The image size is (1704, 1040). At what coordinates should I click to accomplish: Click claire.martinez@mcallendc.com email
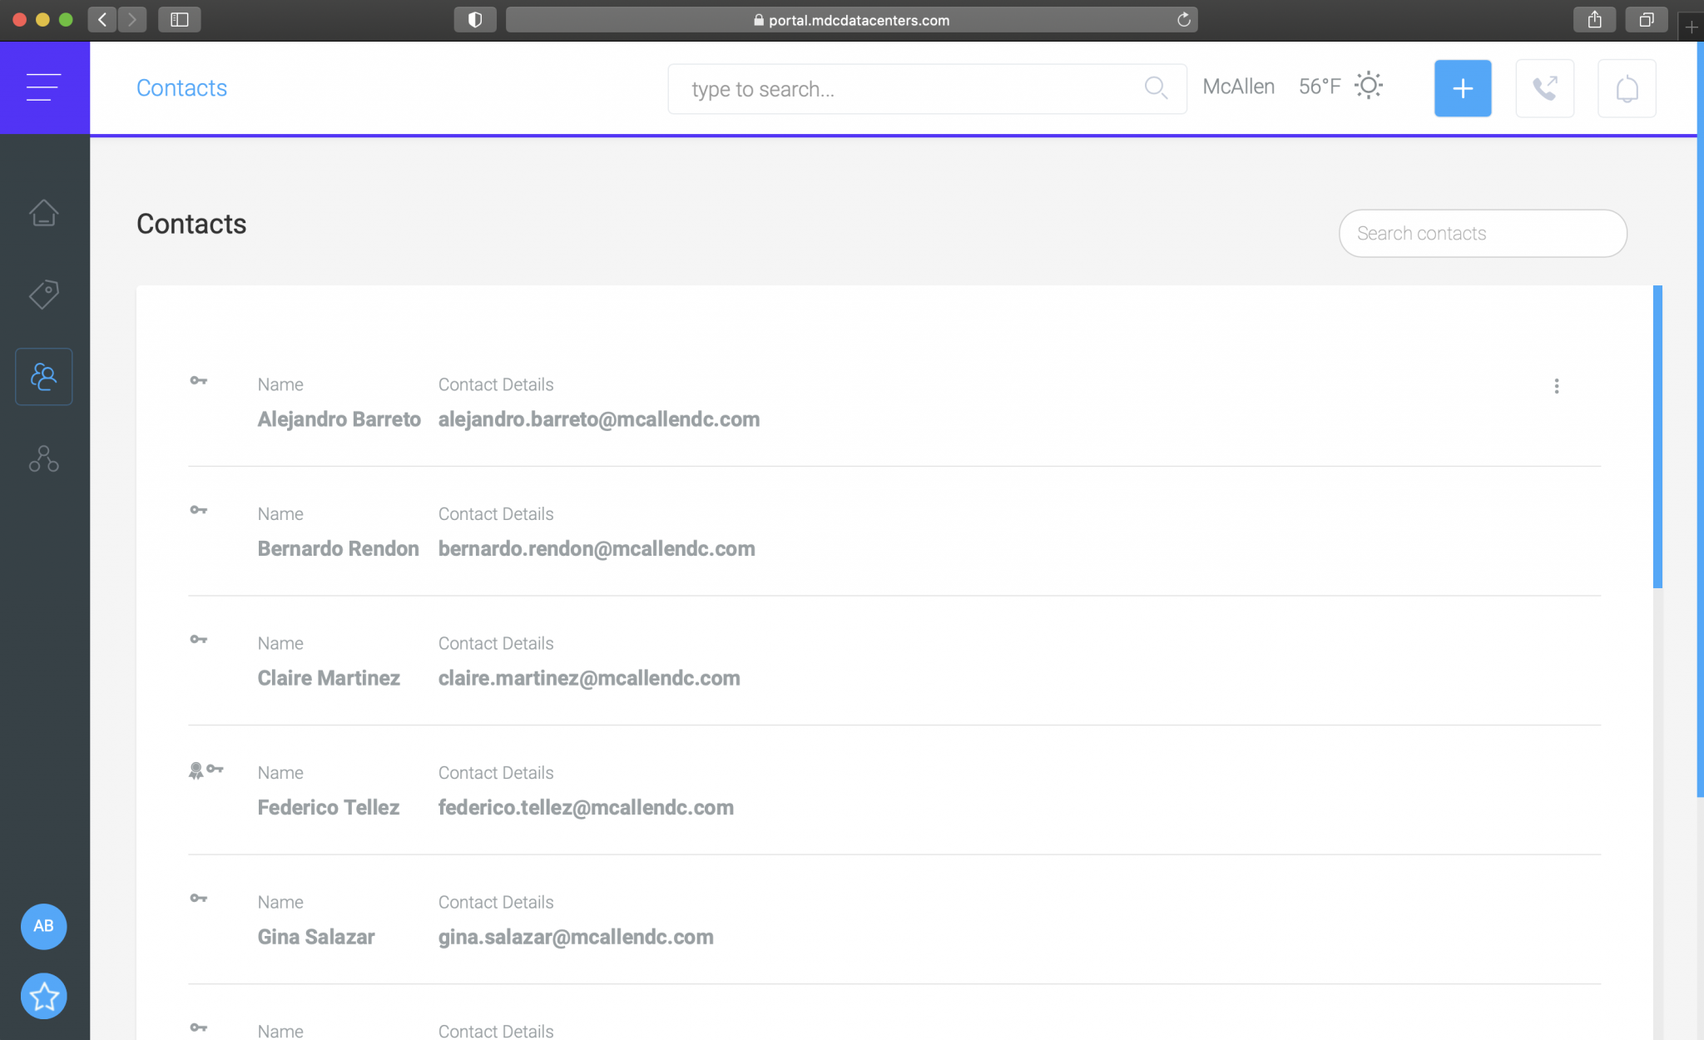point(588,678)
